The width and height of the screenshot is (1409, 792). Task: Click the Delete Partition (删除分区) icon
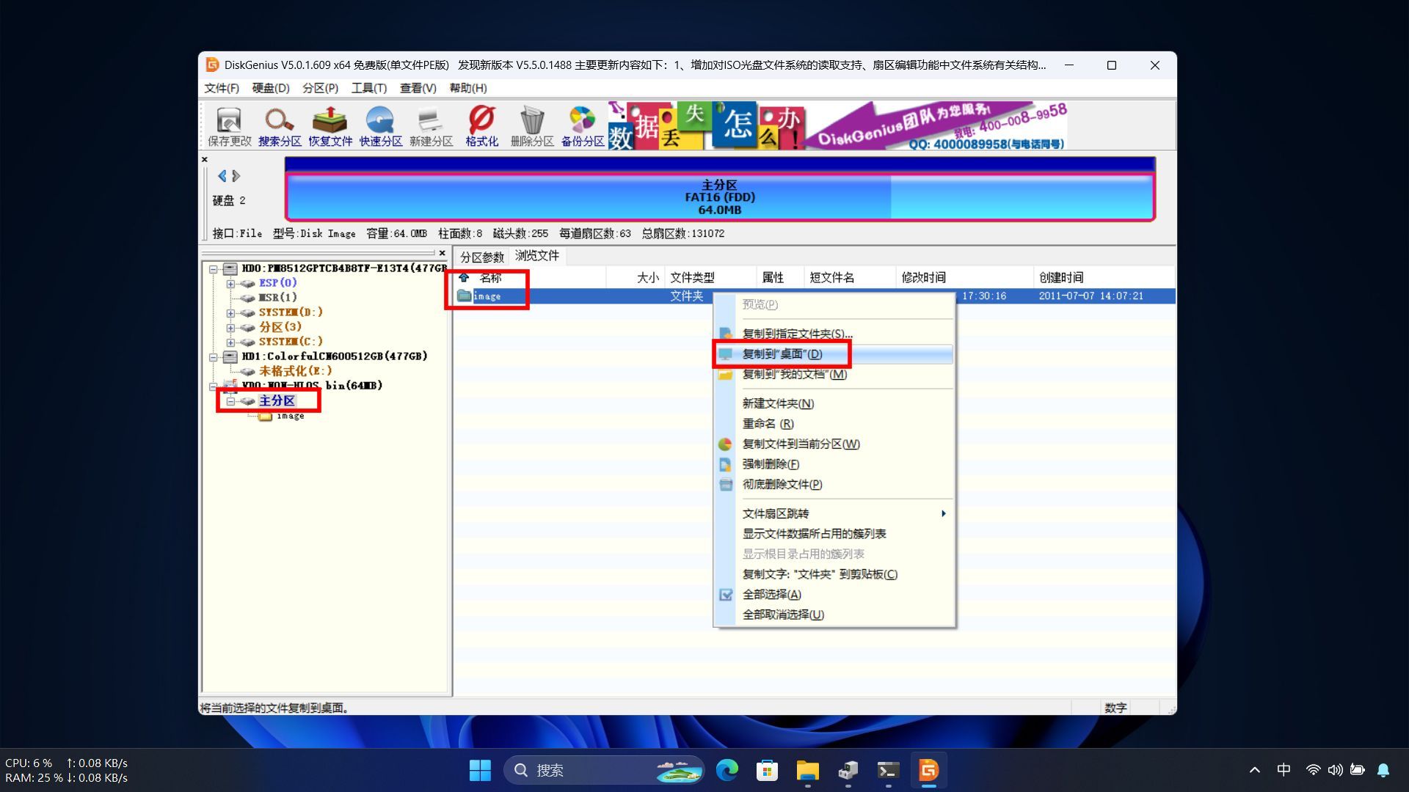(x=532, y=125)
